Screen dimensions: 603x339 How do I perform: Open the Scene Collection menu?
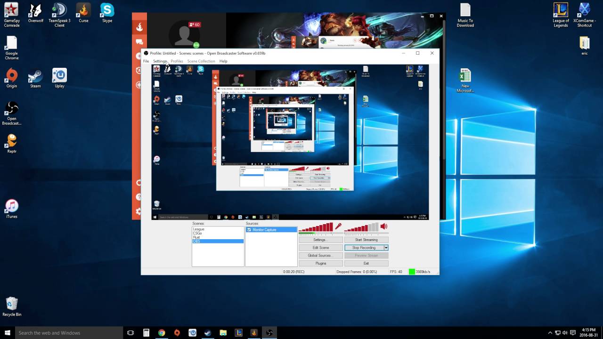pyautogui.click(x=201, y=61)
